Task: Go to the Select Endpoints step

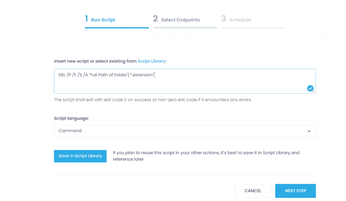Action: pos(180,20)
